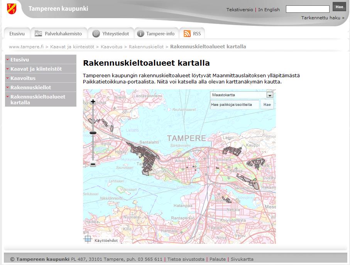
Task: Open the Etusivu tab
Action: (x=17, y=34)
